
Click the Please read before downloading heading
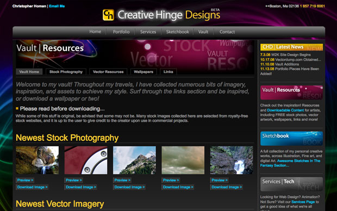pyautogui.click(x=63, y=109)
